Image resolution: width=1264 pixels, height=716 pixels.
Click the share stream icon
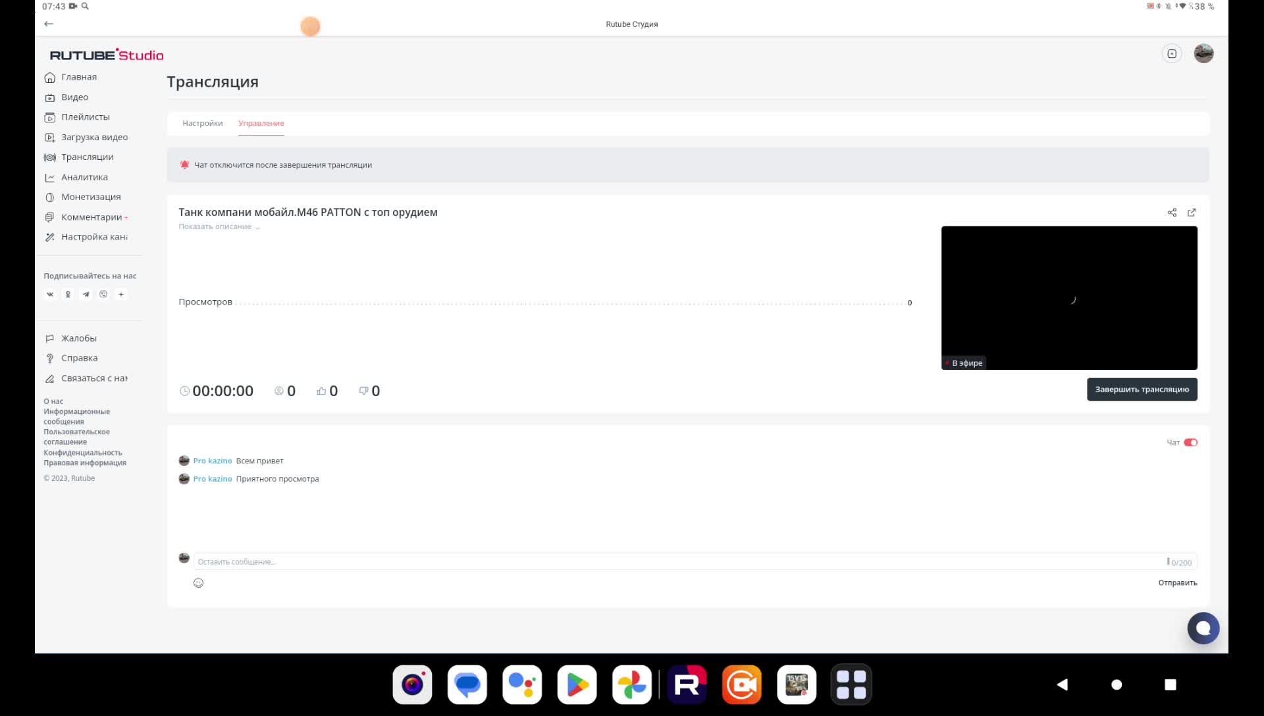click(1172, 213)
